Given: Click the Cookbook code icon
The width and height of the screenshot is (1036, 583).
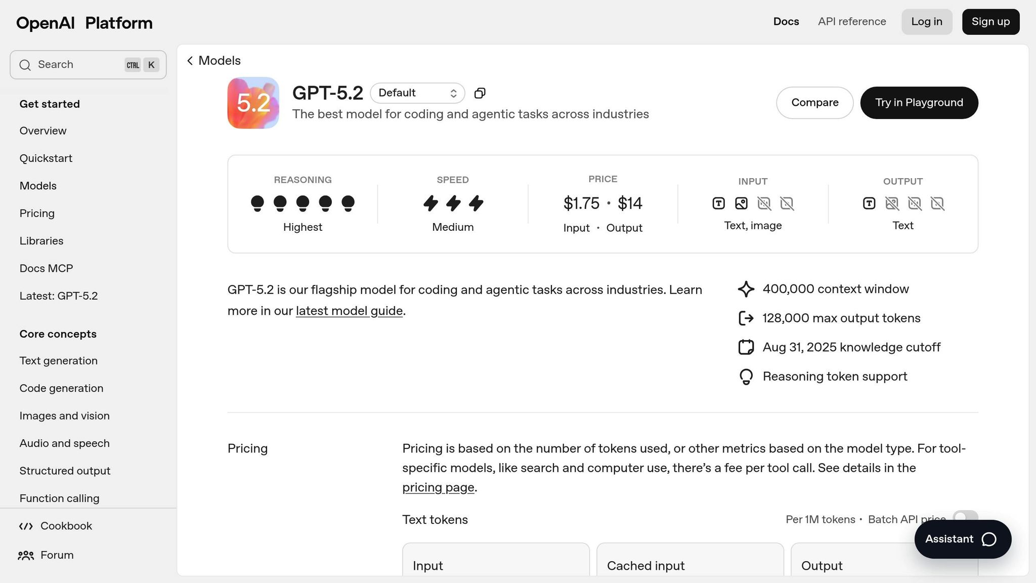Looking at the screenshot, I should (x=26, y=526).
